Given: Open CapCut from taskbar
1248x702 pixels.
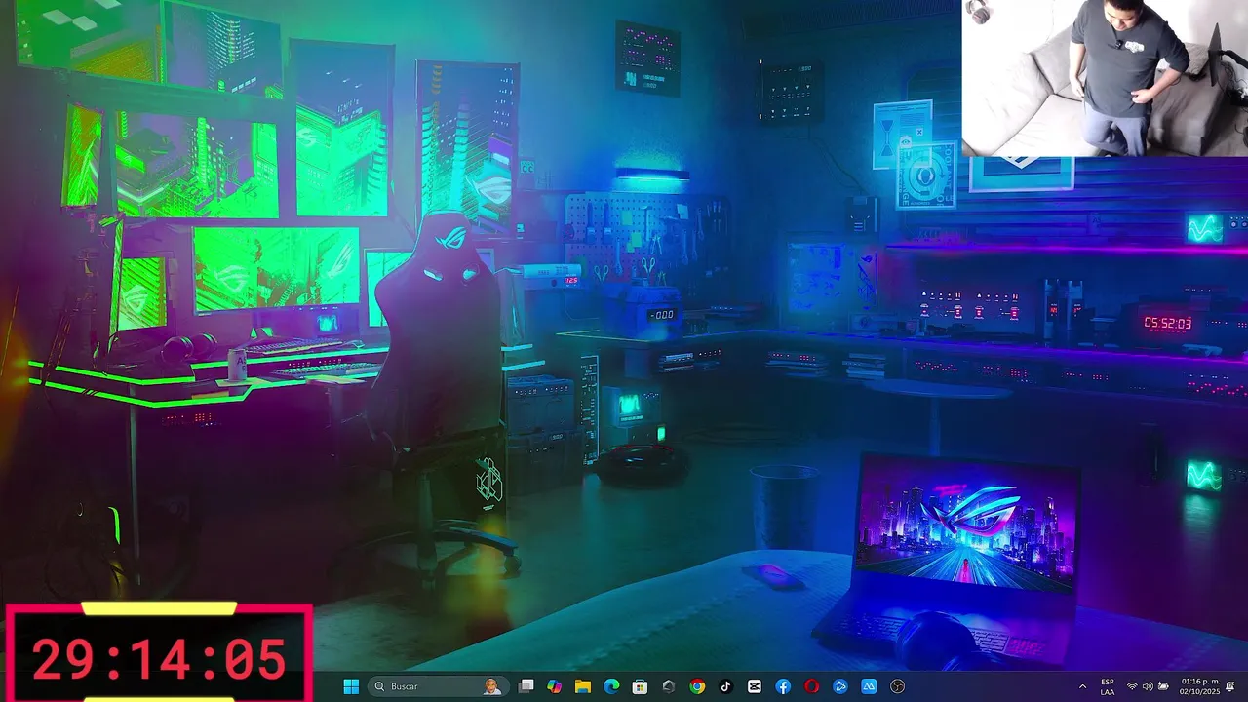Looking at the screenshot, I should [754, 686].
